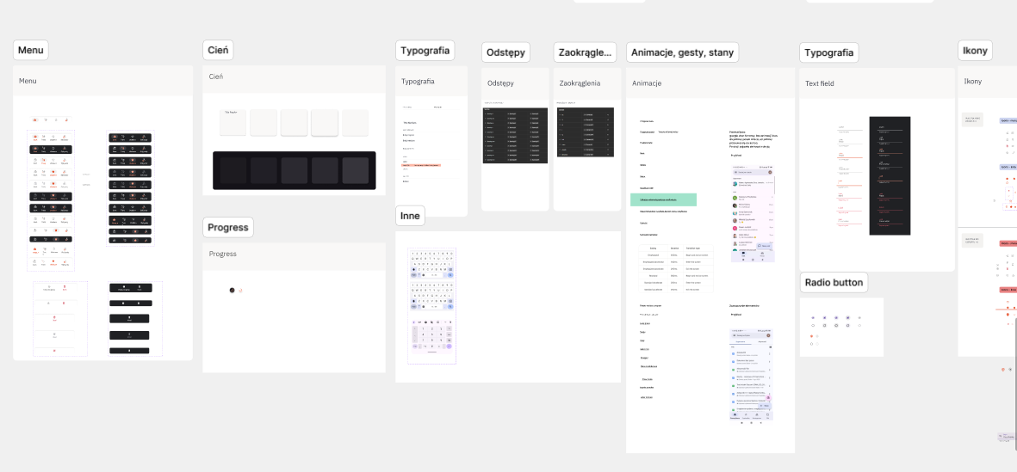Click the green highlighted row in Animacje
The image size is (1017, 472).
click(x=663, y=199)
